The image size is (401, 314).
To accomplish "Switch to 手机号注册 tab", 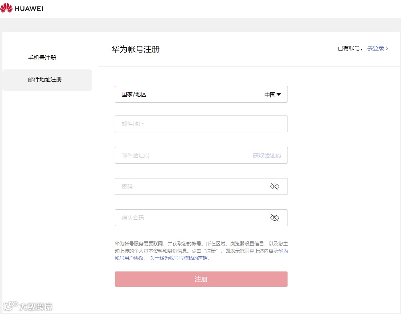I will pos(42,58).
